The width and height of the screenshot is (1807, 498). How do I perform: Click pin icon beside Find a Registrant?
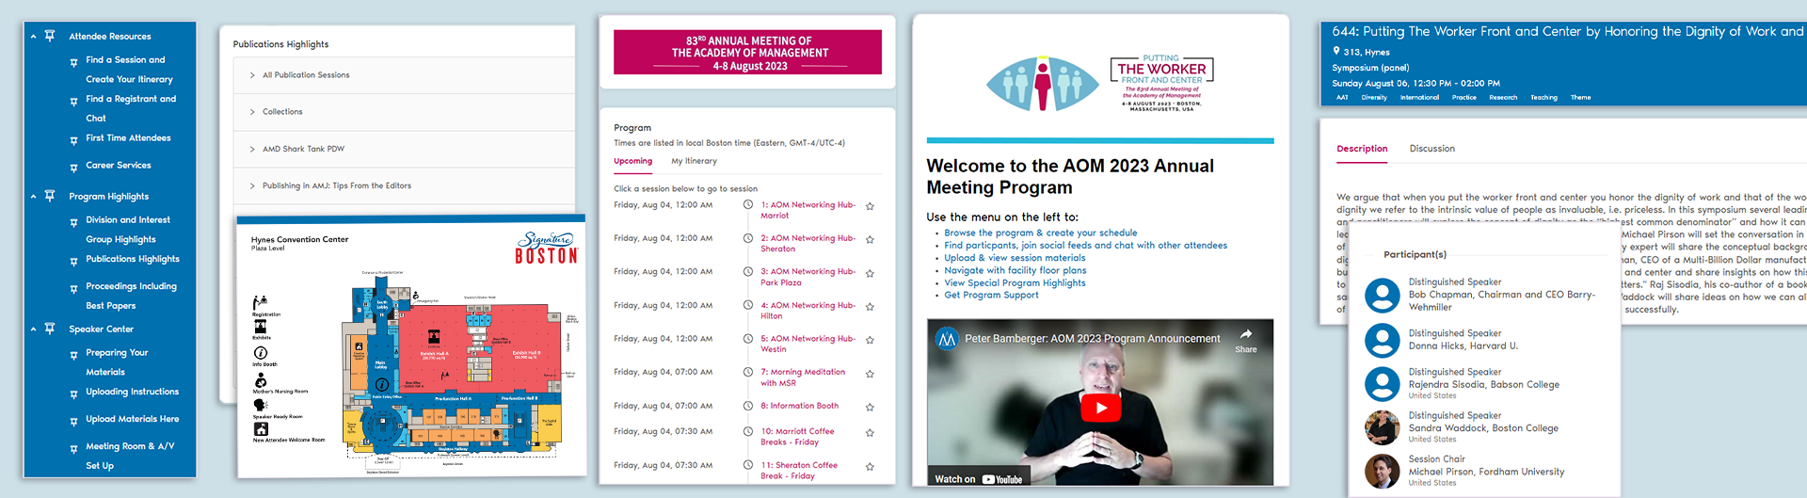tap(74, 102)
